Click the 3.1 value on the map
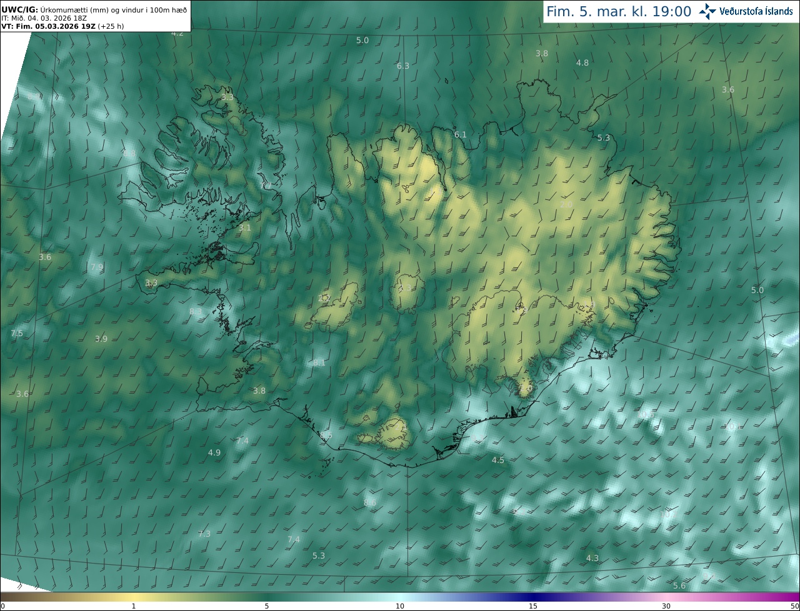This screenshot has width=800, height=611. click(x=244, y=228)
